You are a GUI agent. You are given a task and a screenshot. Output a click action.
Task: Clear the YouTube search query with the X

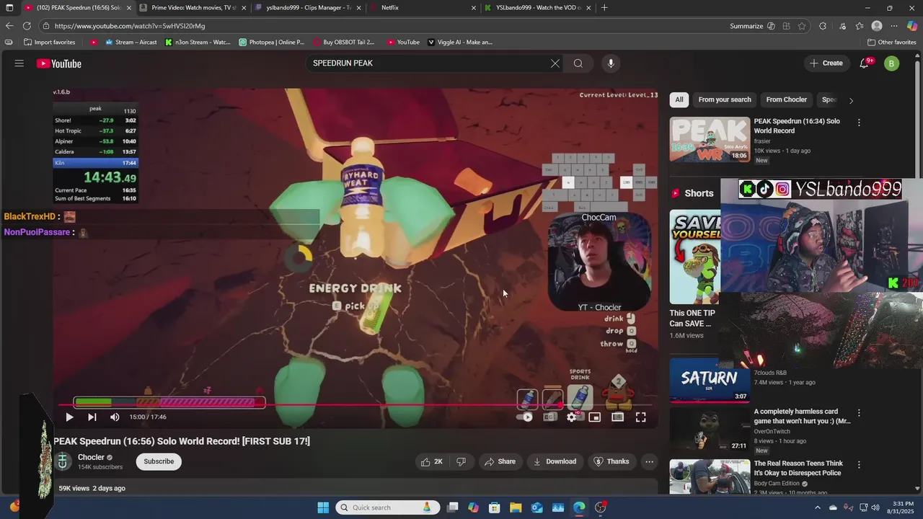[555, 63]
